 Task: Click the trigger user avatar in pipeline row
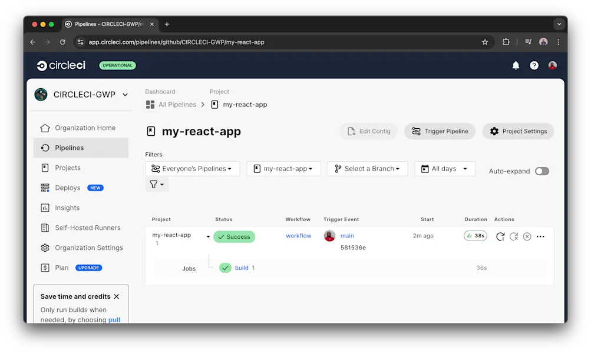pyautogui.click(x=329, y=236)
